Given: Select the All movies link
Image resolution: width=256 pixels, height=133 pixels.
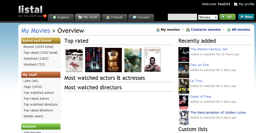Looking at the screenshot, I should pos(241,30).
